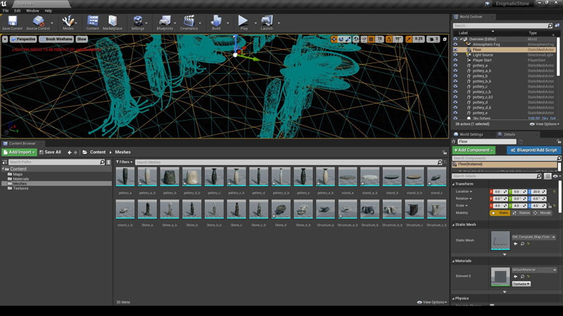Image resolution: width=563 pixels, height=316 pixels.
Task: Open the Modes toolbar icon
Action: pyautogui.click(x=68, y=22)
